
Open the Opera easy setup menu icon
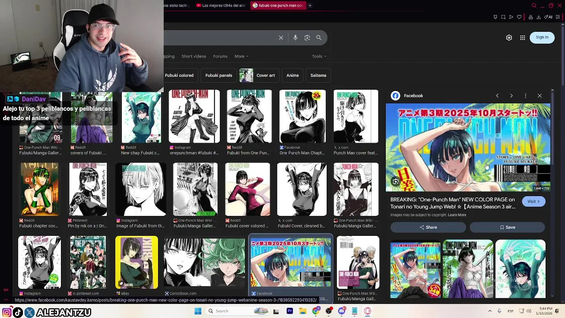pos(558,17)
